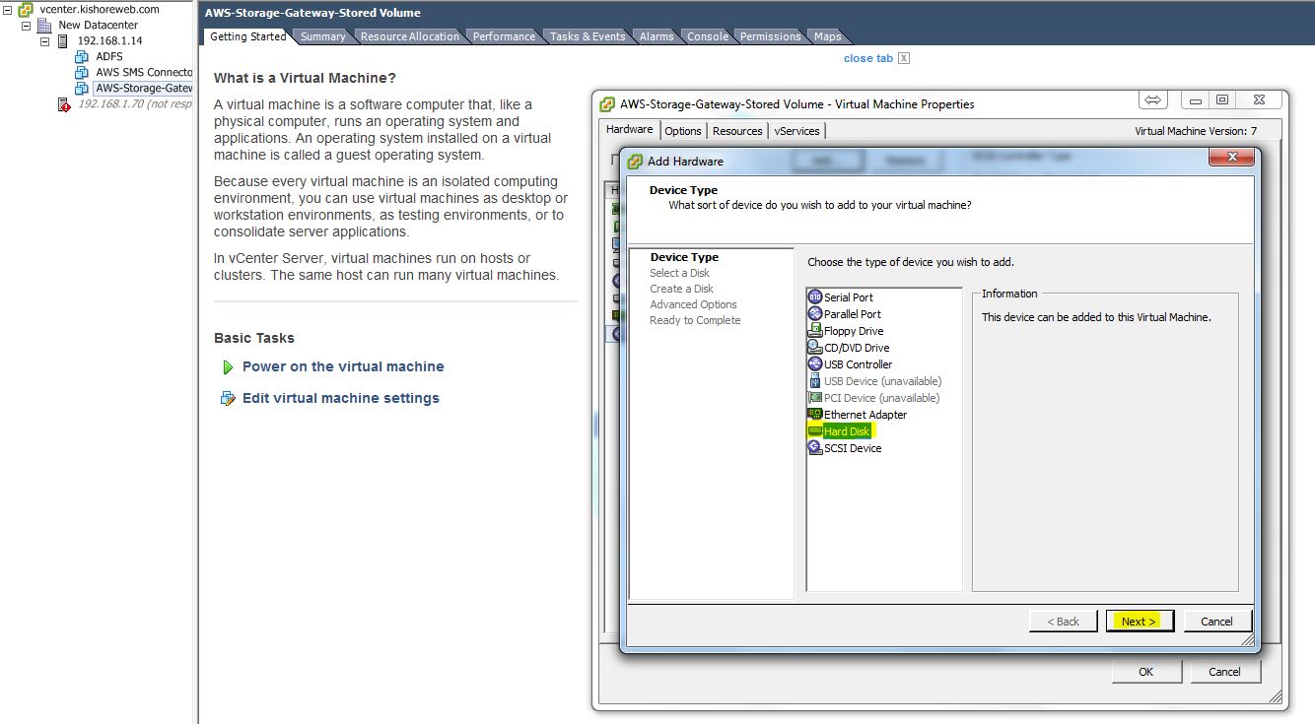Image resolution: width=1315 pixels, height=724 pixels.
Task: Pick the SCSI Device icon
Action: pyautogui.click(x=815, y=447)
